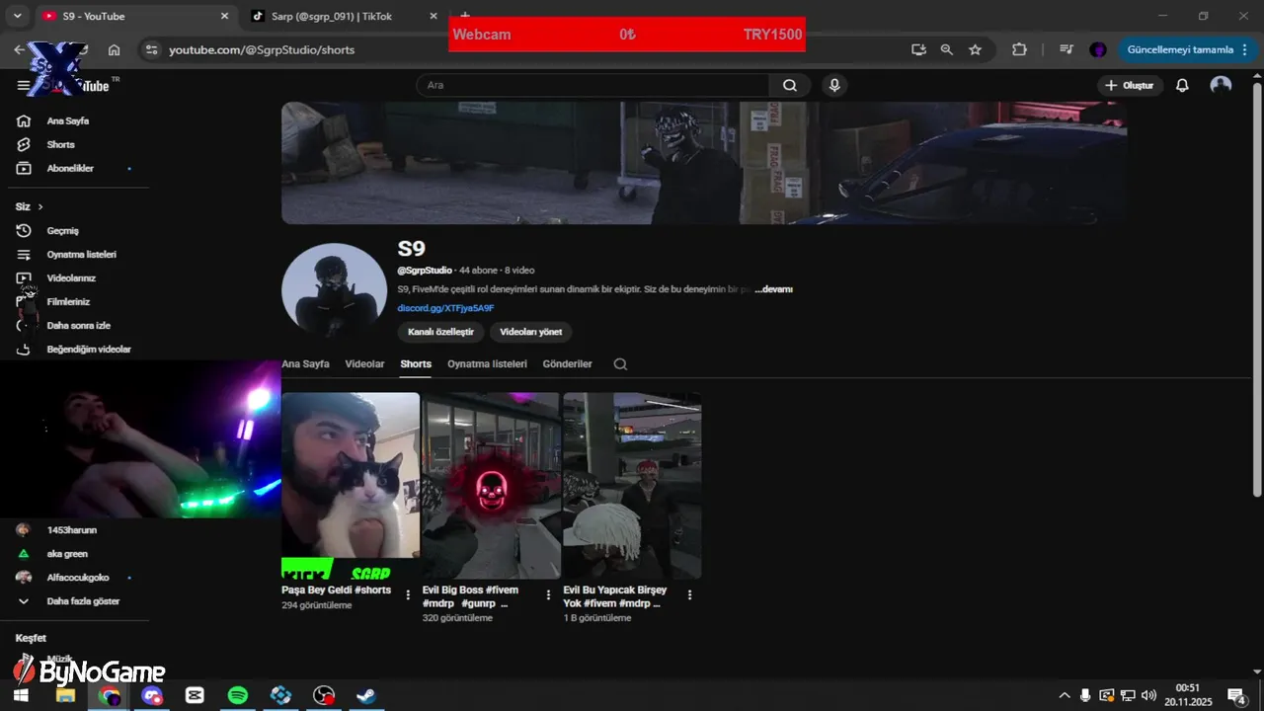This screenshot has height=711, width=1264.
Task: Open Evil Big Boss short thumbnail
Action: (x=491, y=486)
